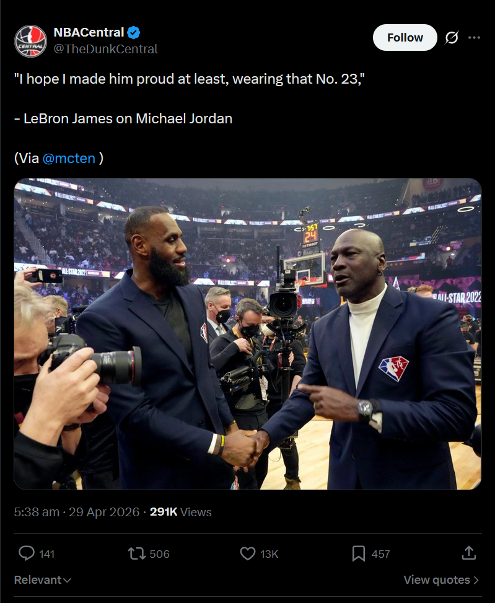
Task: Click the share upload icon
Action: (x=469, y=553)
